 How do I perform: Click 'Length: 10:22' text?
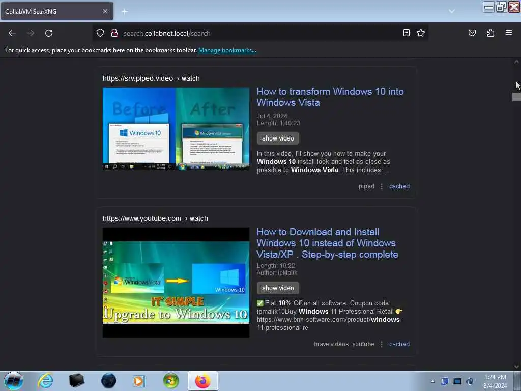(x=276, y=266)
